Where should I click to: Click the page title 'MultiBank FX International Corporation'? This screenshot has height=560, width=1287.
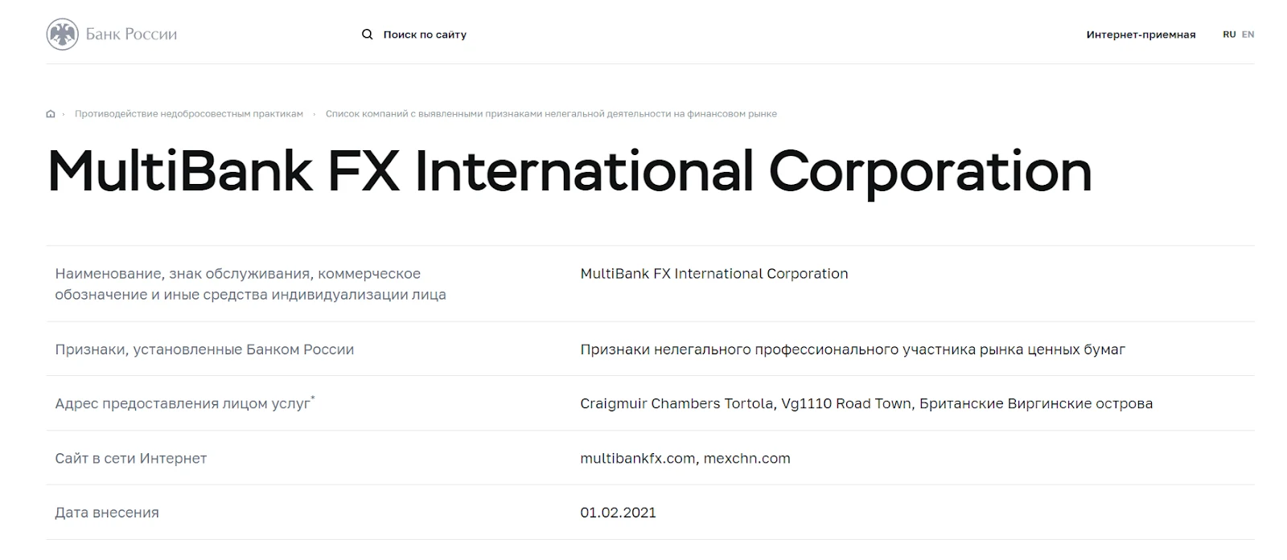tap(569, 172)
